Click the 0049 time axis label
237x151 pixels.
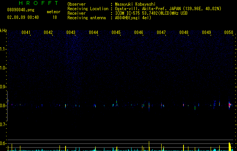click(x=206, y=32)
